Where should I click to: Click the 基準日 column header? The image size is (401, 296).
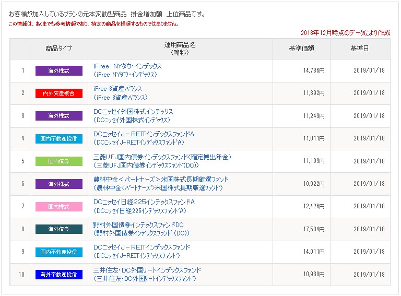click(360, 49)
